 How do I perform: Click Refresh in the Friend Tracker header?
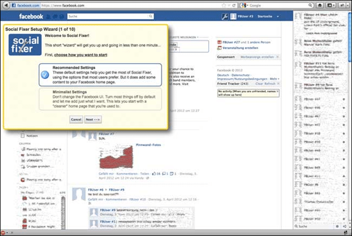click(x=270, y=83)
